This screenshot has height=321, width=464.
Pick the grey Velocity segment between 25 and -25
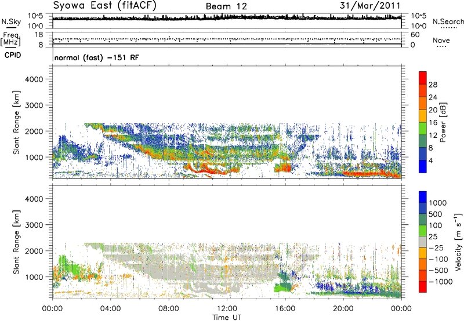click(x=423, y=242)
